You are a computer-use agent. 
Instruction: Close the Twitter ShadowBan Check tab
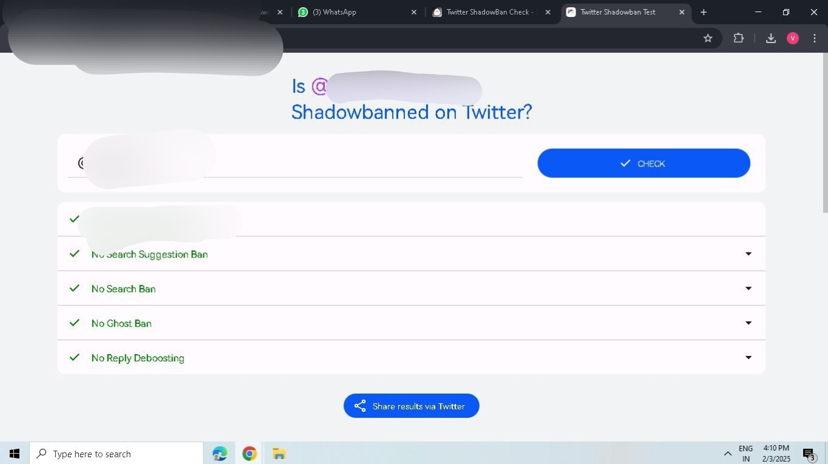(x=548, y=12)
